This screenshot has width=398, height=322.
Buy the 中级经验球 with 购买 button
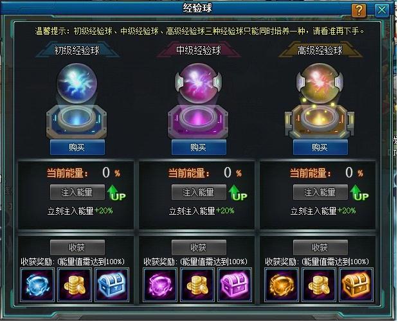(199, 147)
